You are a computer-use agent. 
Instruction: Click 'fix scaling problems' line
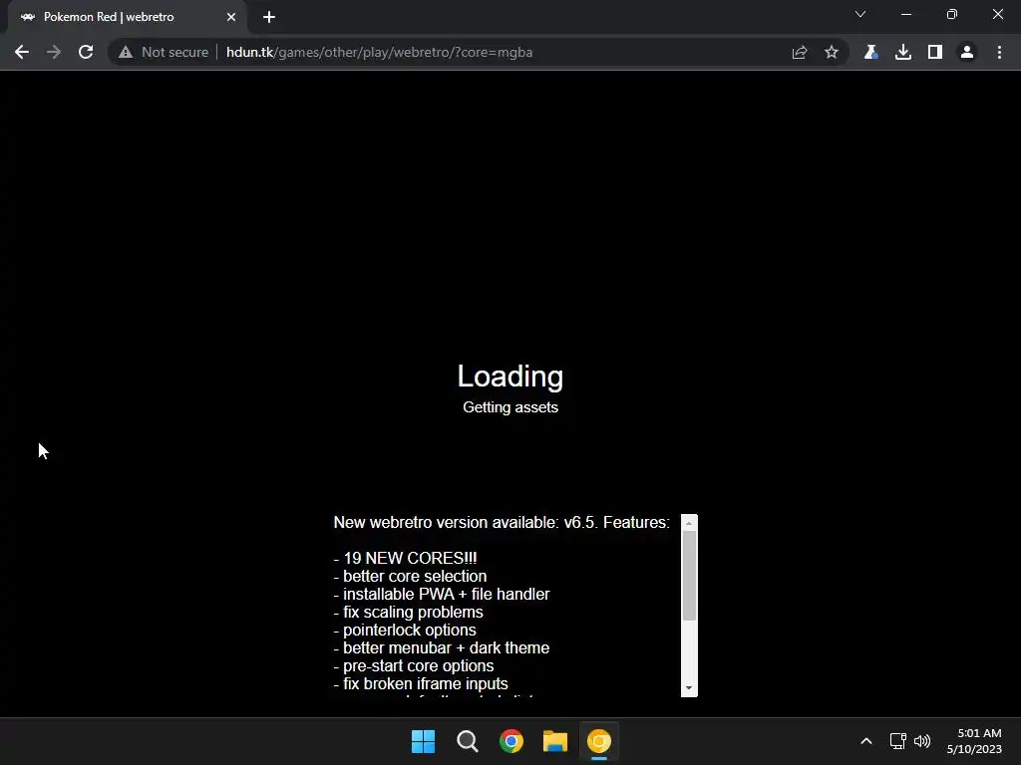(408, 613)
